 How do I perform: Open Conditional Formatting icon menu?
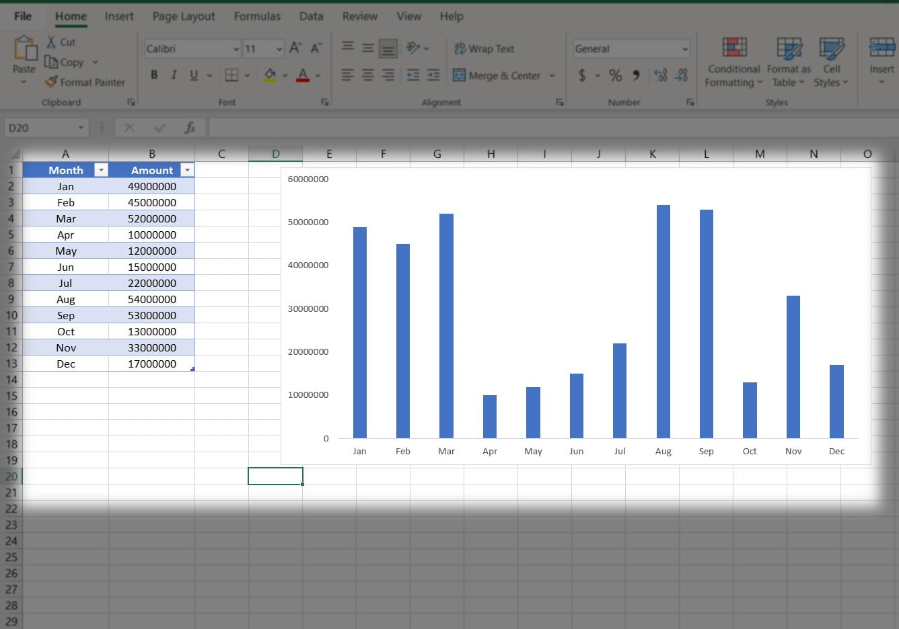[734, 48]
